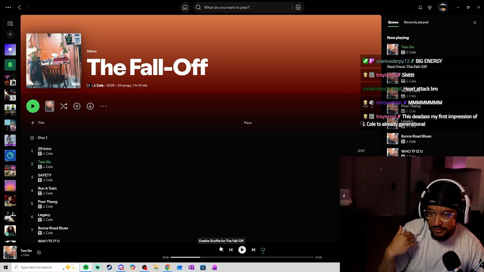Open File Explorer from the taskbar
The image size is (484, 272).
coord(156,267)
